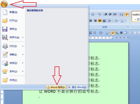The image size is (140, 104).
Task: Toggle justify alignment in ribbon
Action: point(100,21)
